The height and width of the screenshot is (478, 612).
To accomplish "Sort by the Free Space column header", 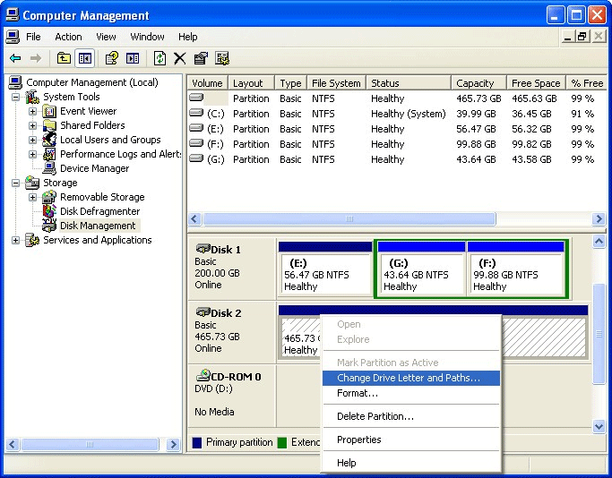I will (x=536, y=83).
